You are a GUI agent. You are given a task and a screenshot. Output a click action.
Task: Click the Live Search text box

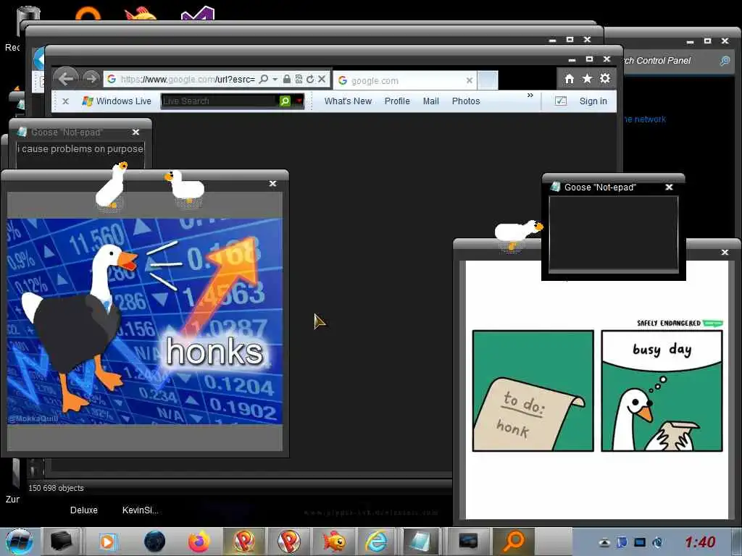(x=220, y=101)
